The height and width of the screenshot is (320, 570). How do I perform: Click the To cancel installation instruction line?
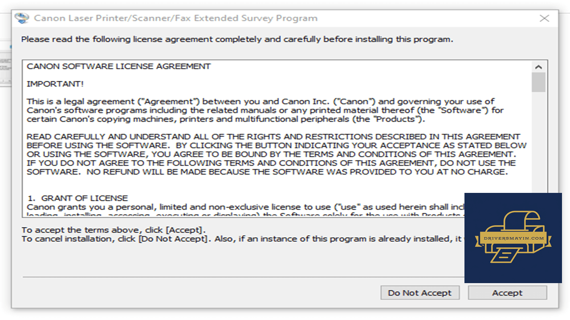pos(243,239)
